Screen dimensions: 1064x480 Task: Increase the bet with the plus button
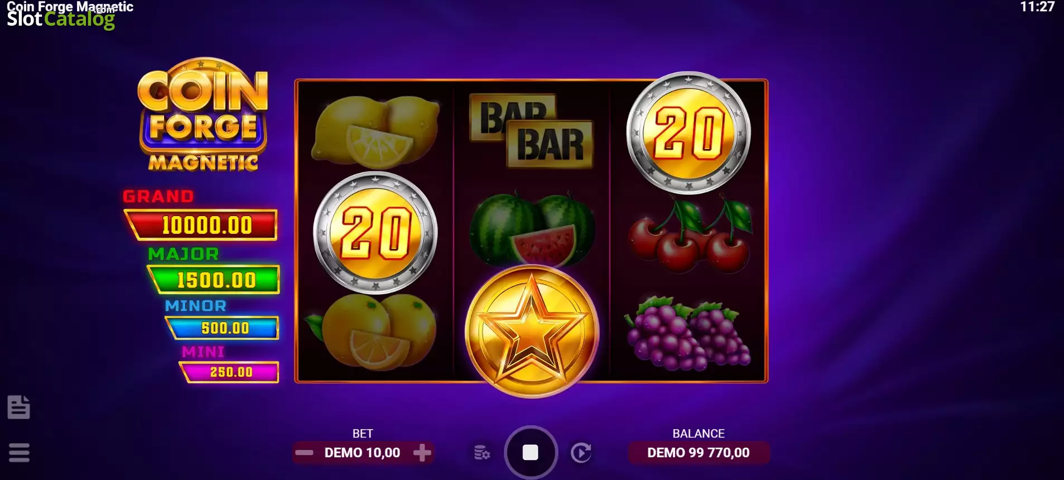[x=422, y=453]
